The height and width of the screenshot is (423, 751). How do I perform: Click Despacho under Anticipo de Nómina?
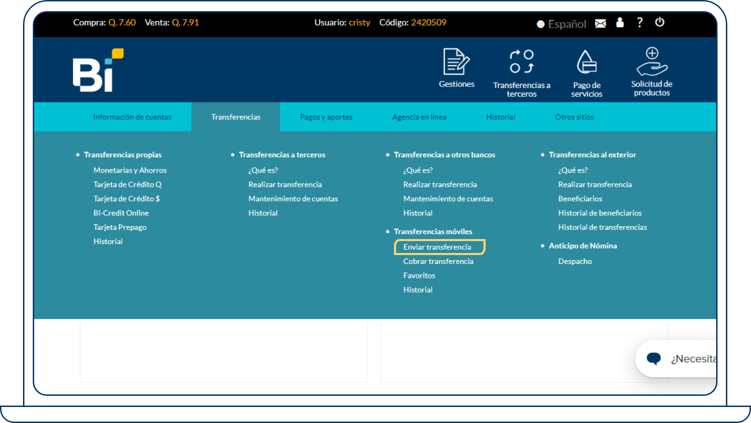tap(575, 261)
